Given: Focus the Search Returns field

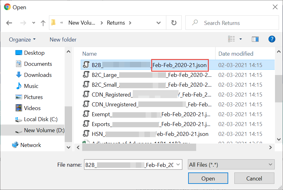Looking at the screenshot, I should coord(232,23).
